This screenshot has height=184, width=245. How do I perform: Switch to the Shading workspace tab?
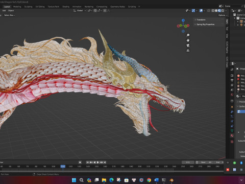tap(66, 7)
